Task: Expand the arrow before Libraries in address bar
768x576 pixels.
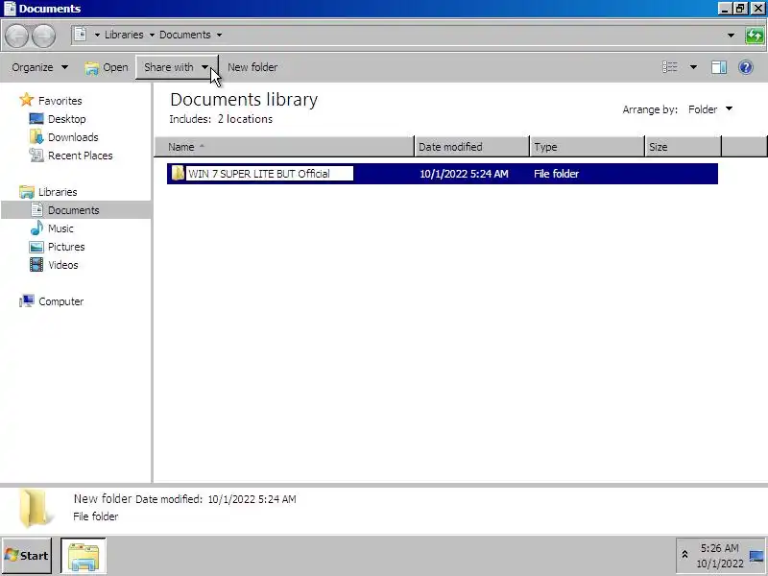Action: click(97, 35)
